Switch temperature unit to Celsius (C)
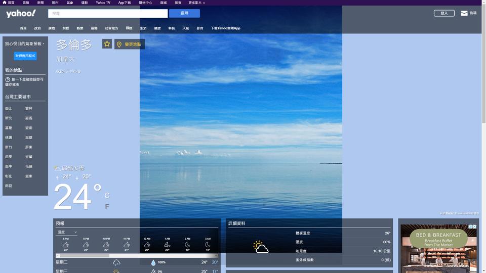This screenshot has height=273, width=486. pyautogui.click(x=107, y=195)
